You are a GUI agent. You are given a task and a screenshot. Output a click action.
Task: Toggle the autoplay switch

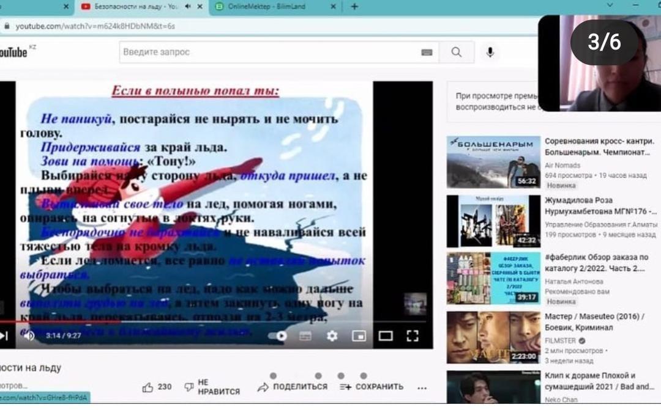tap(278, 335)
